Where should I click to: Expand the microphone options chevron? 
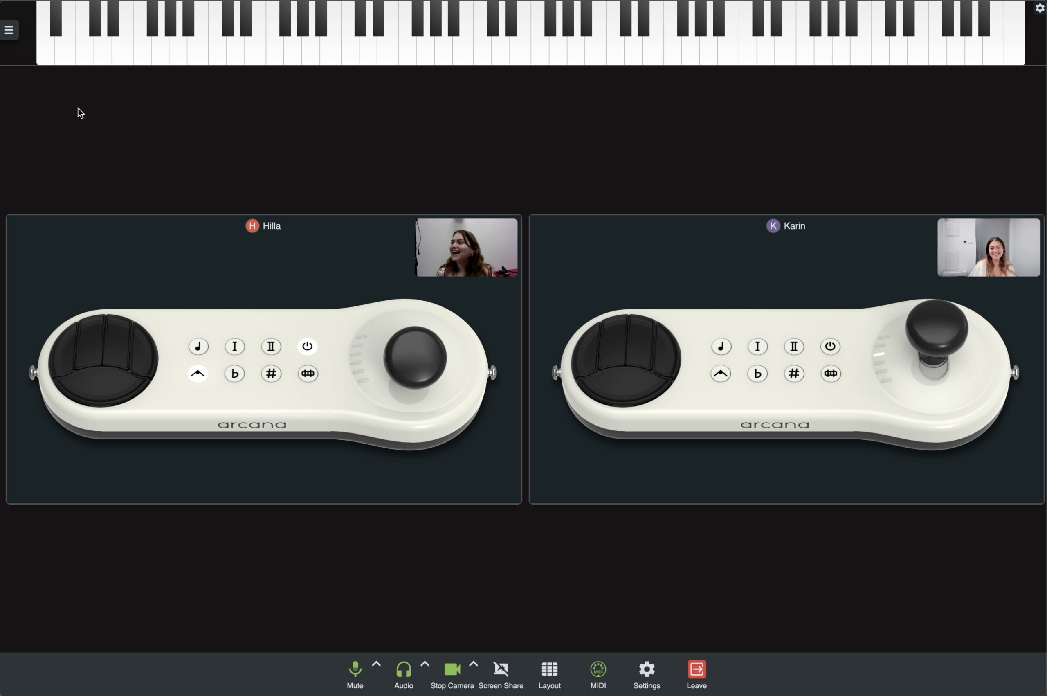376,664
